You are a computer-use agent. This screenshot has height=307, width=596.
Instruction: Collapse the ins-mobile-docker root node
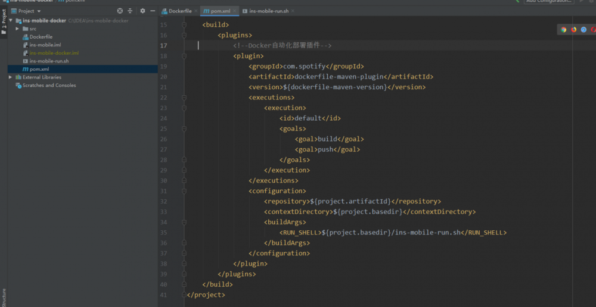point(10,21)
